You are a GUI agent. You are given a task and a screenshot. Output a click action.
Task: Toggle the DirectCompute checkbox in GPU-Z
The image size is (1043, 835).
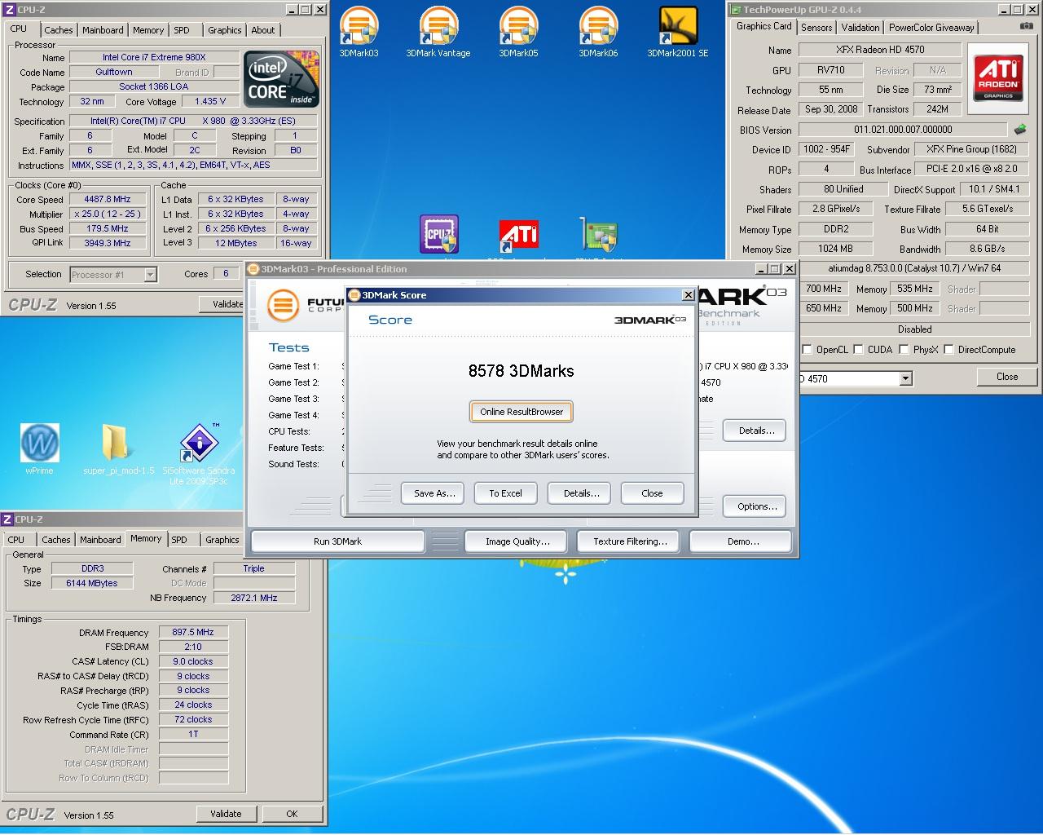(x=948, y=350)
